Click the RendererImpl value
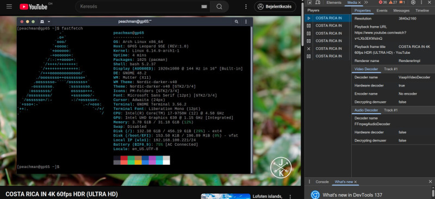Screen dimensions: 435x199 click(x=409, y=61)
